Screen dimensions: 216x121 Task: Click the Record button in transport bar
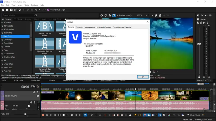pyautogui.click(x=43, y=115)
